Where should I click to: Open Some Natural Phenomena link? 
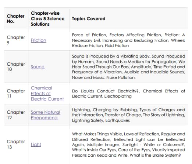46,115
